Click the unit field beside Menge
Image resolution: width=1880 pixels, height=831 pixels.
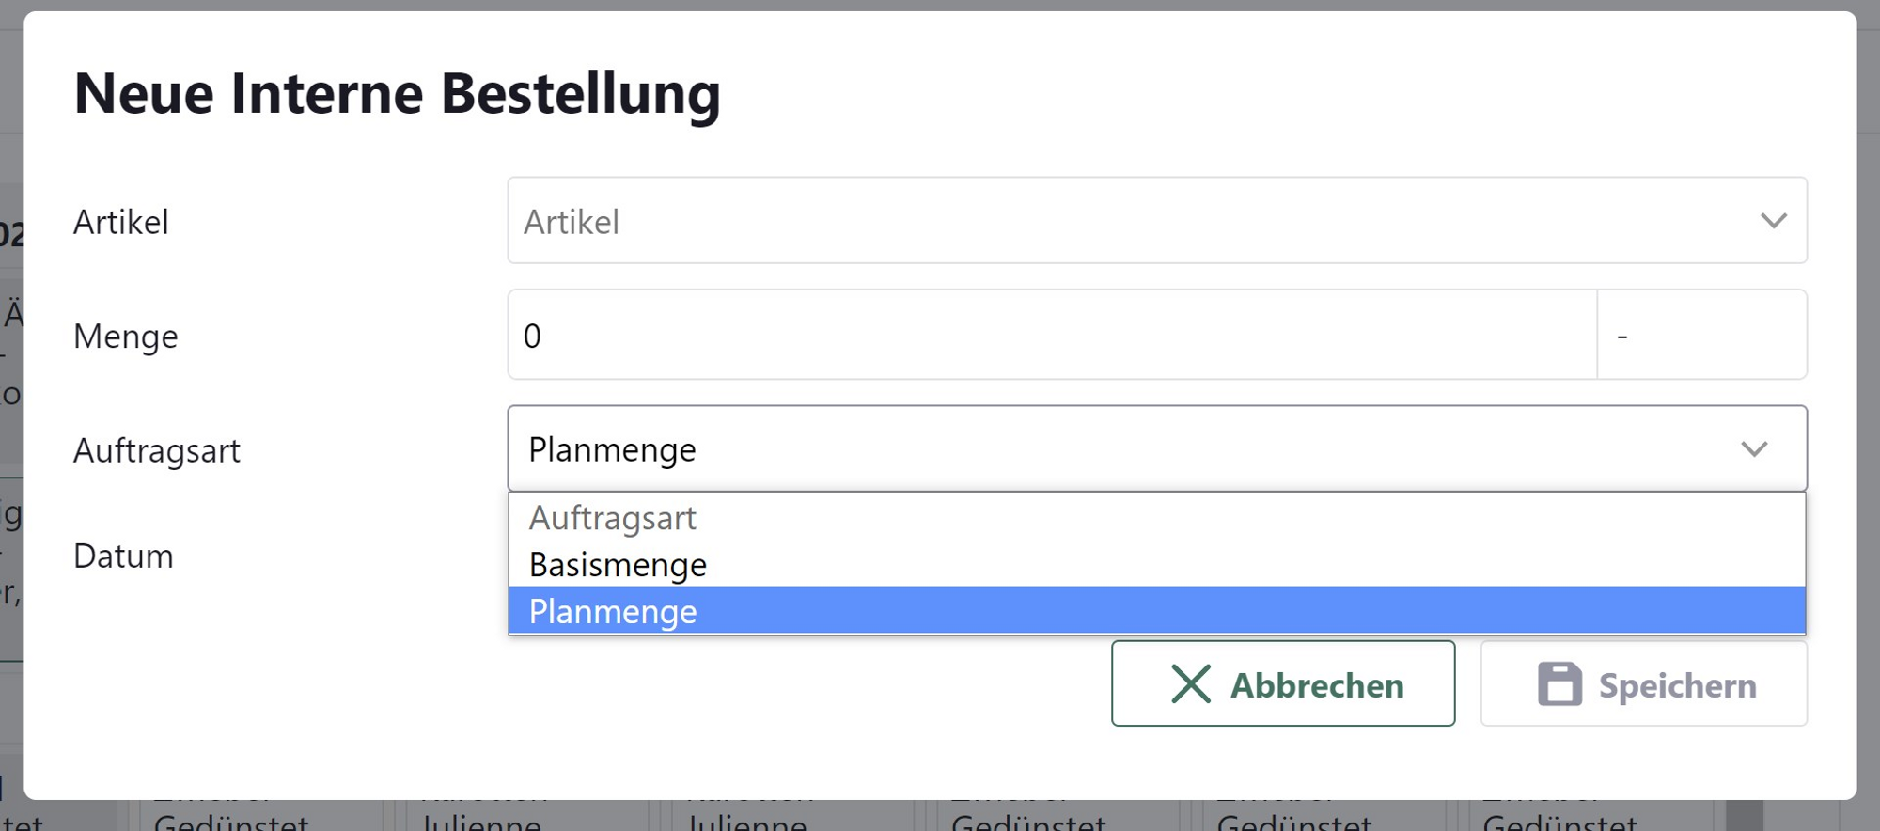(1701, 336)
